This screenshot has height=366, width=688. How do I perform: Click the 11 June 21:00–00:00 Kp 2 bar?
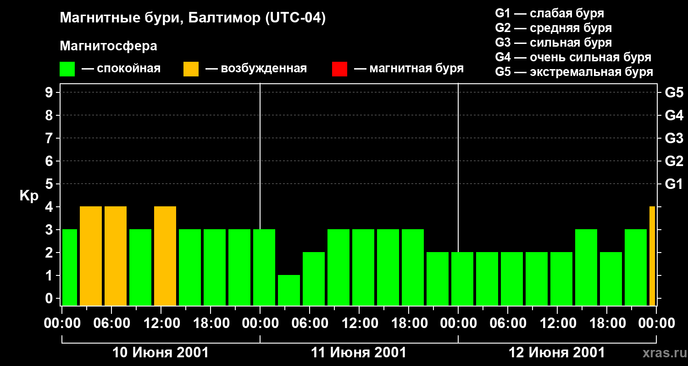click(x=438, y=279)
